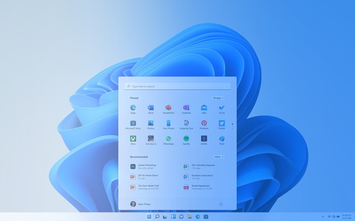Image resolution: width=355 pixels, height=221 pixels.
Task: Open the 2021 Monthly Expenses spreadsheet
Action: (x=199, y=166)
